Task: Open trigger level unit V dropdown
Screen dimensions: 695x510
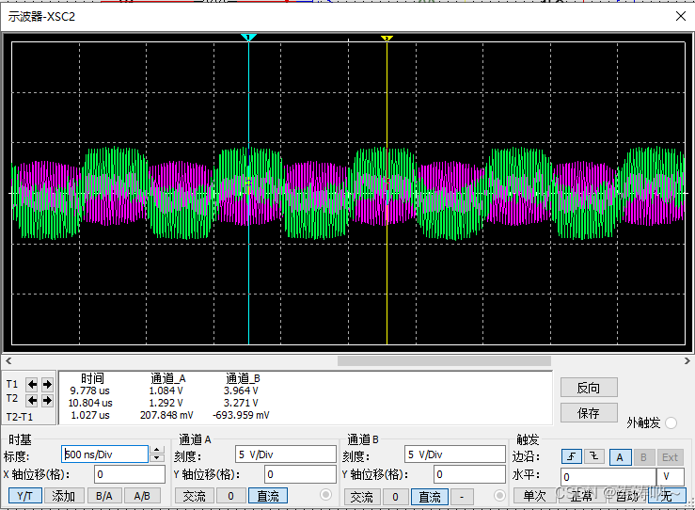Action: tap(671, 477)
